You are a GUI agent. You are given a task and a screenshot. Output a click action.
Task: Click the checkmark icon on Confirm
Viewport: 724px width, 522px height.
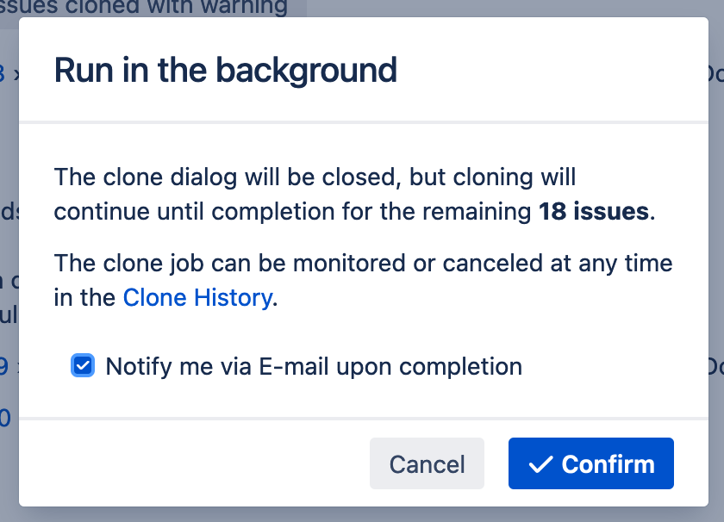coord(540,464)
